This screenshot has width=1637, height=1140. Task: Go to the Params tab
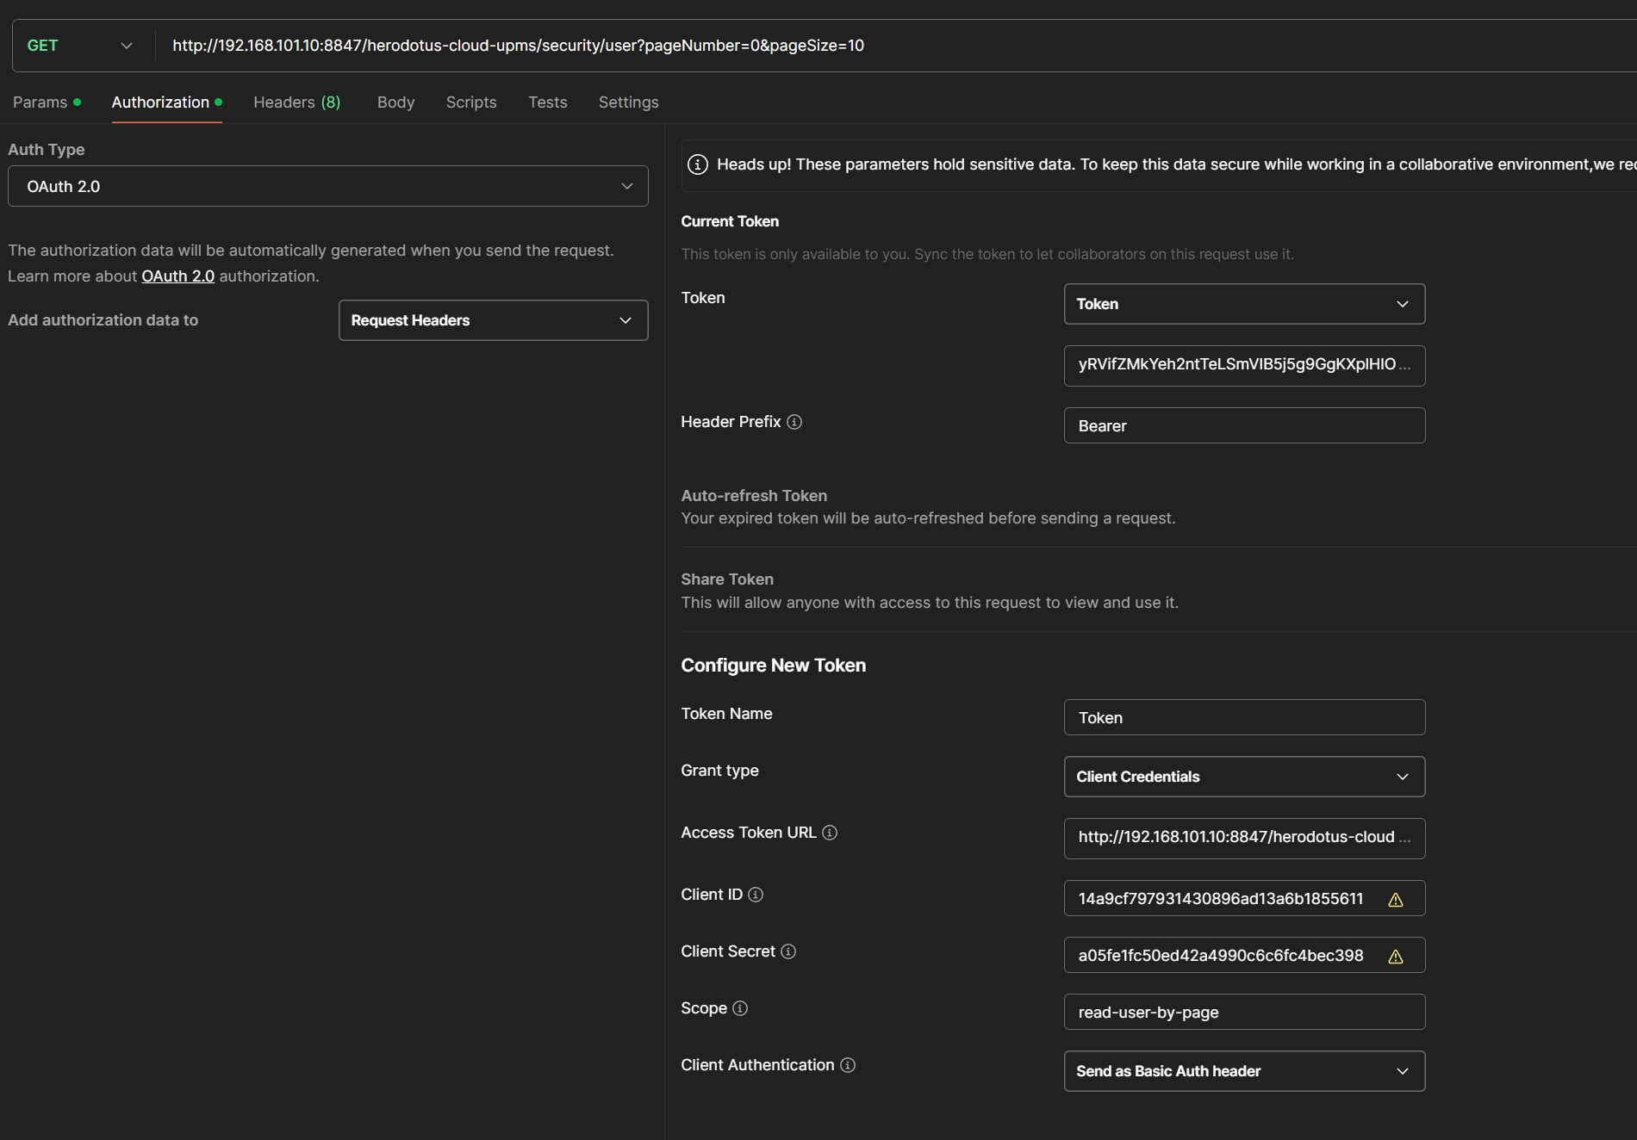pos(40,102)
